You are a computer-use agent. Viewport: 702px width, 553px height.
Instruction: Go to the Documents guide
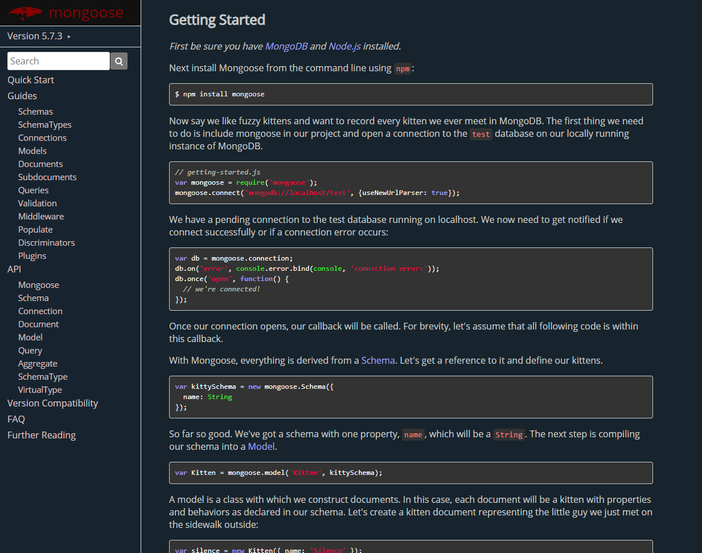[x=40, y=164]
